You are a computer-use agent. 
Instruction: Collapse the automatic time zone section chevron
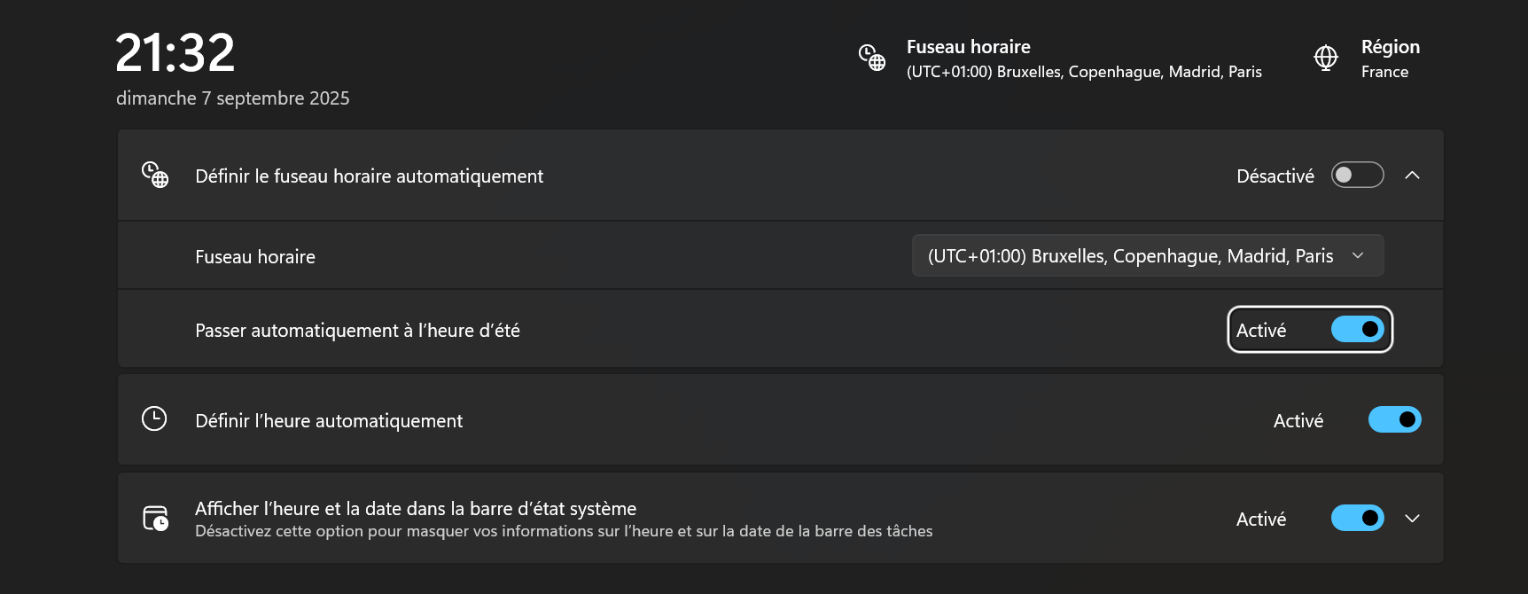click(x=1412, y=176)
